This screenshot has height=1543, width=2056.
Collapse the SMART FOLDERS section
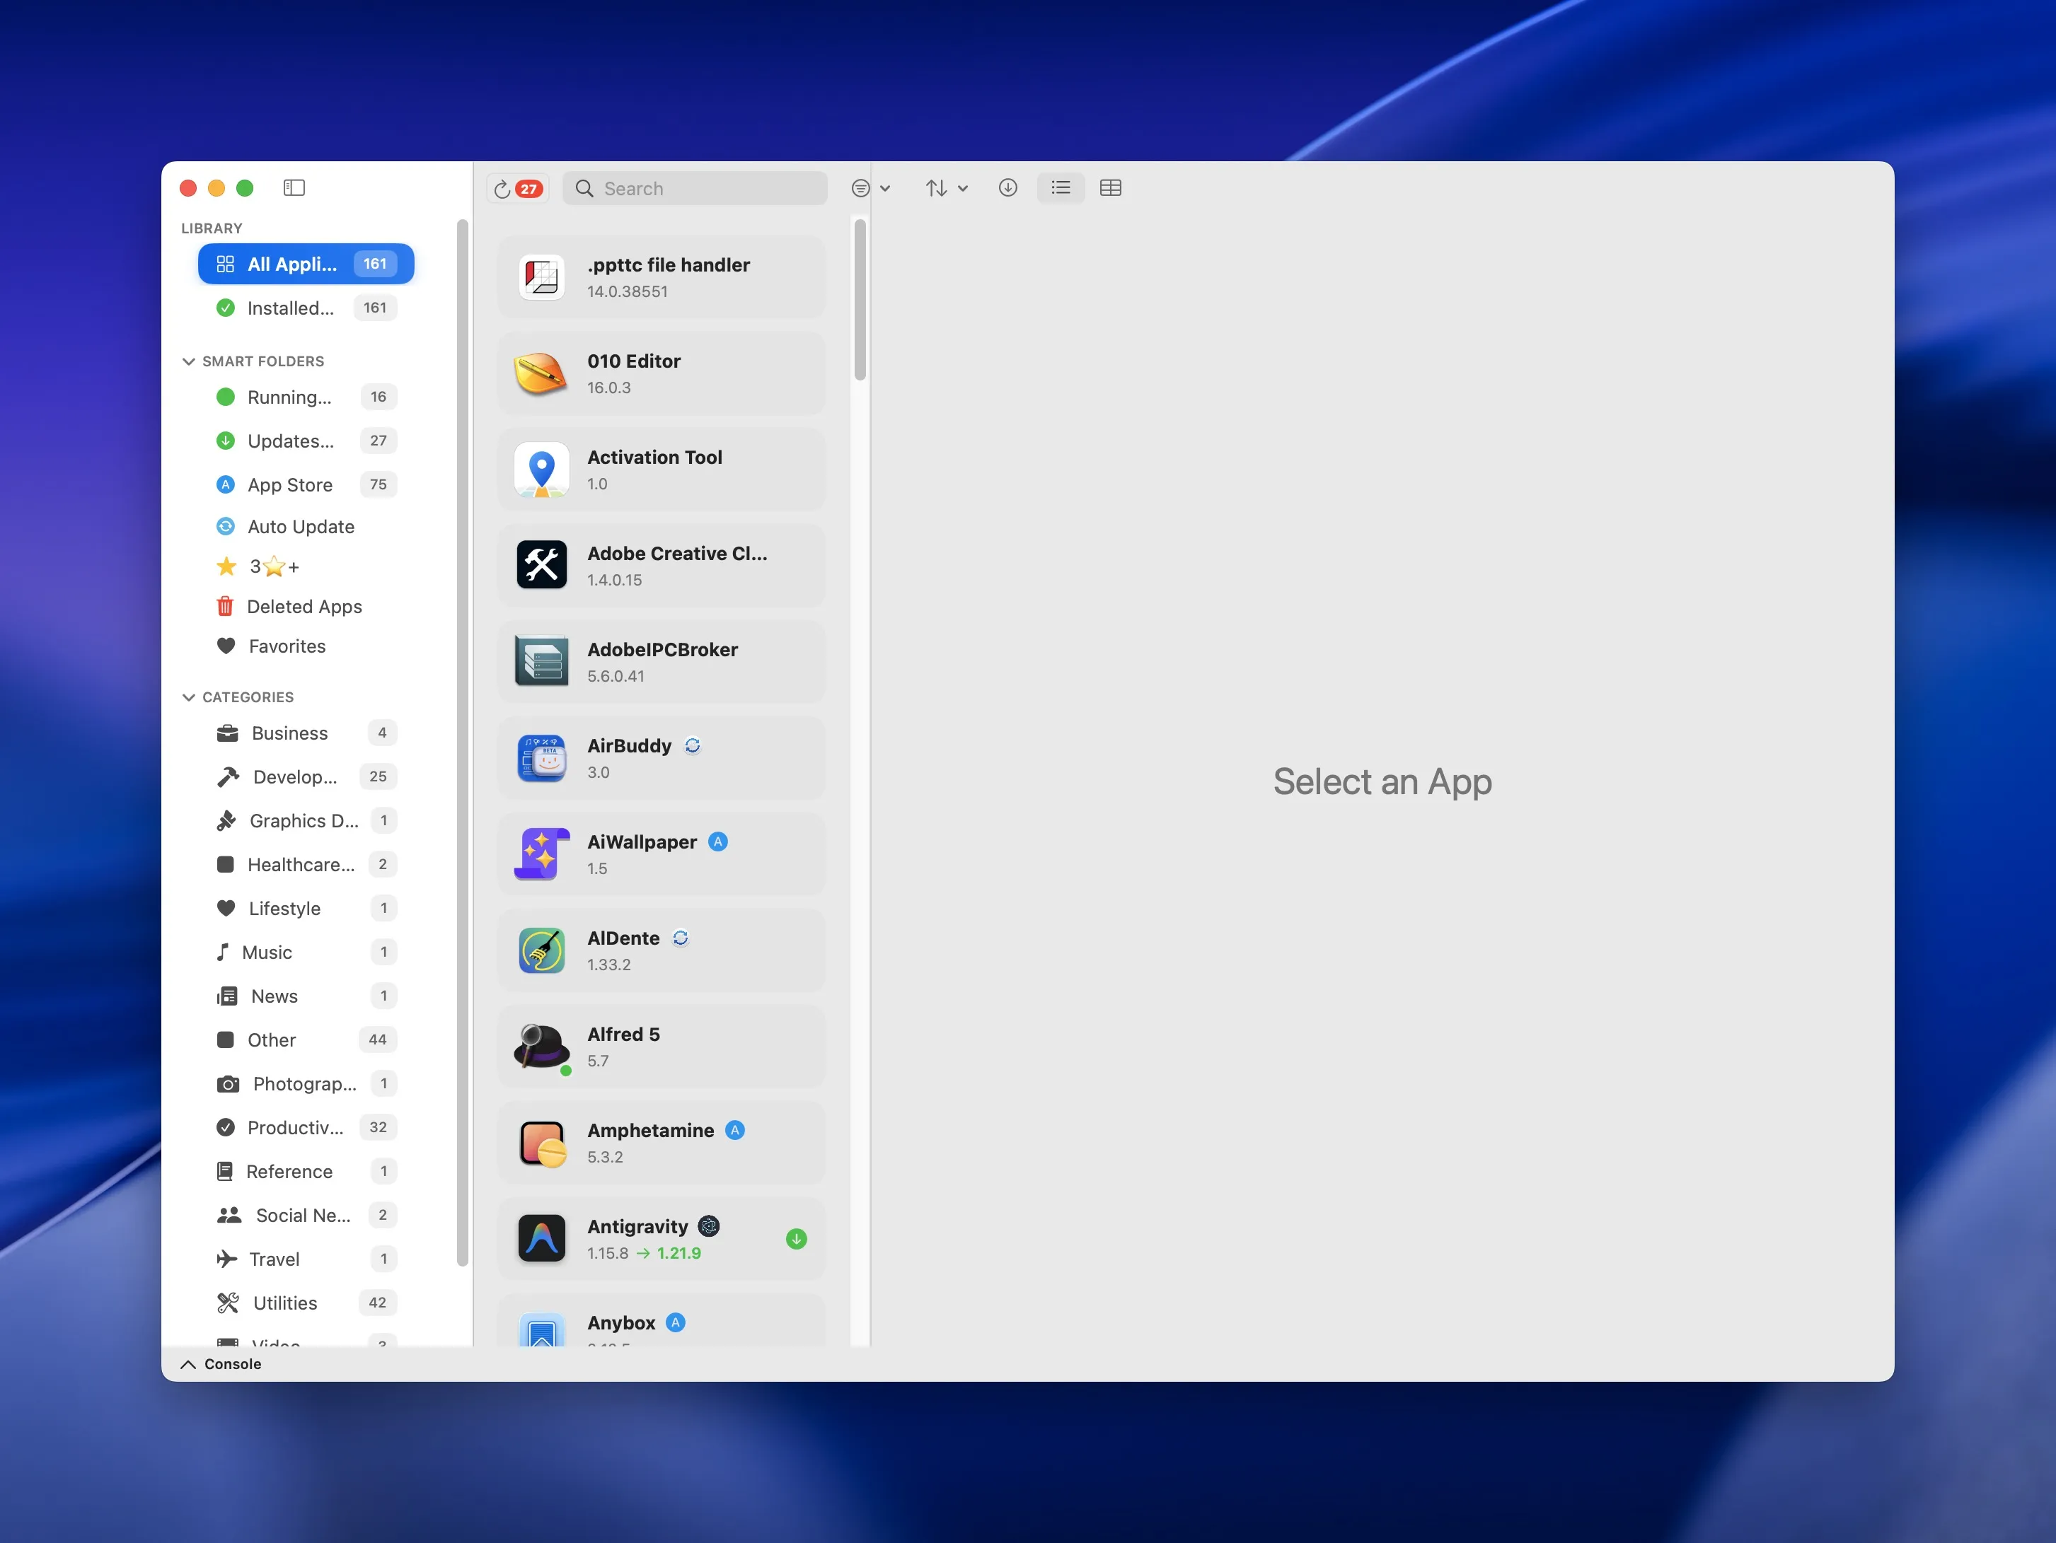[190, 361]
